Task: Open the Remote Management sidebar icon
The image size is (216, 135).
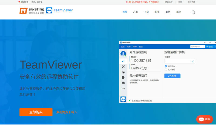Action: [123, 67]
